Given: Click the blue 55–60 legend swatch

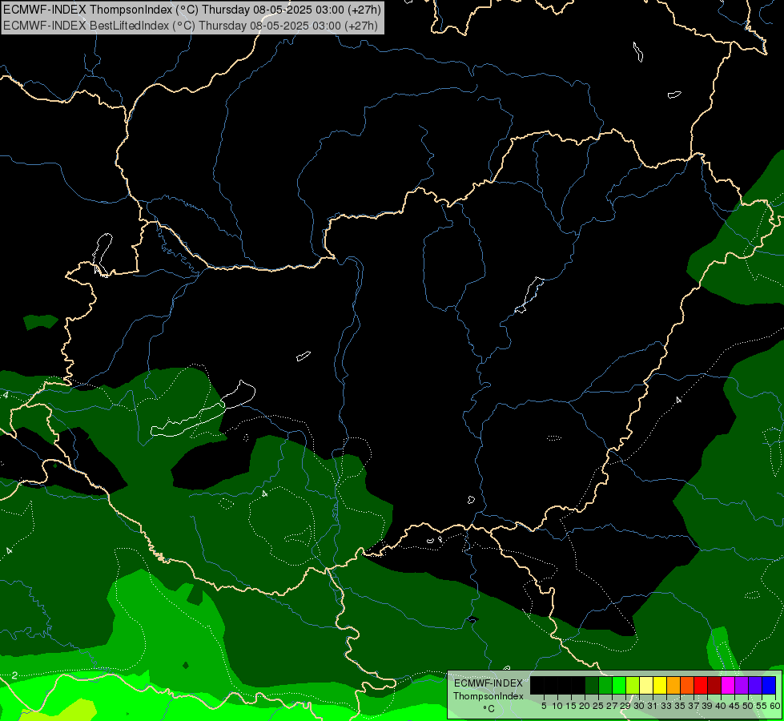Looking at the screenshot, I should 769,685.
